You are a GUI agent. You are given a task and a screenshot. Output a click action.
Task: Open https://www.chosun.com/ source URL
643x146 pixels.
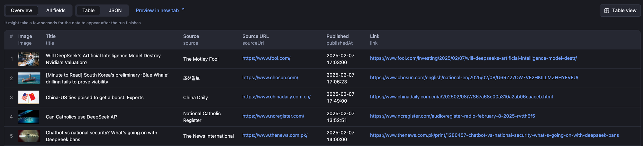point(270,77)
